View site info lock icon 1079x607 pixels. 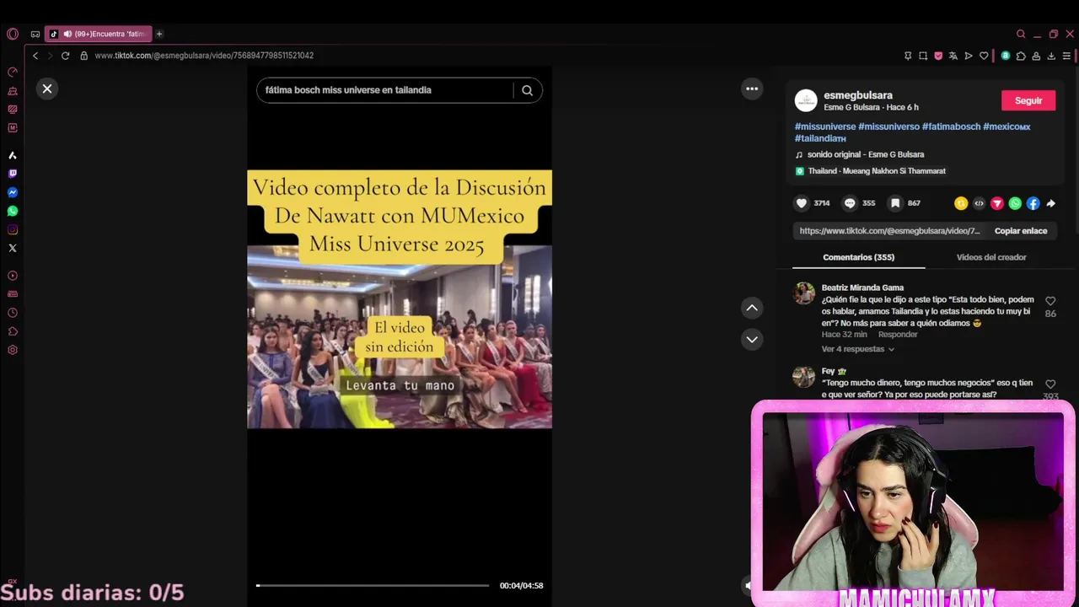click(x=83, y=56)
